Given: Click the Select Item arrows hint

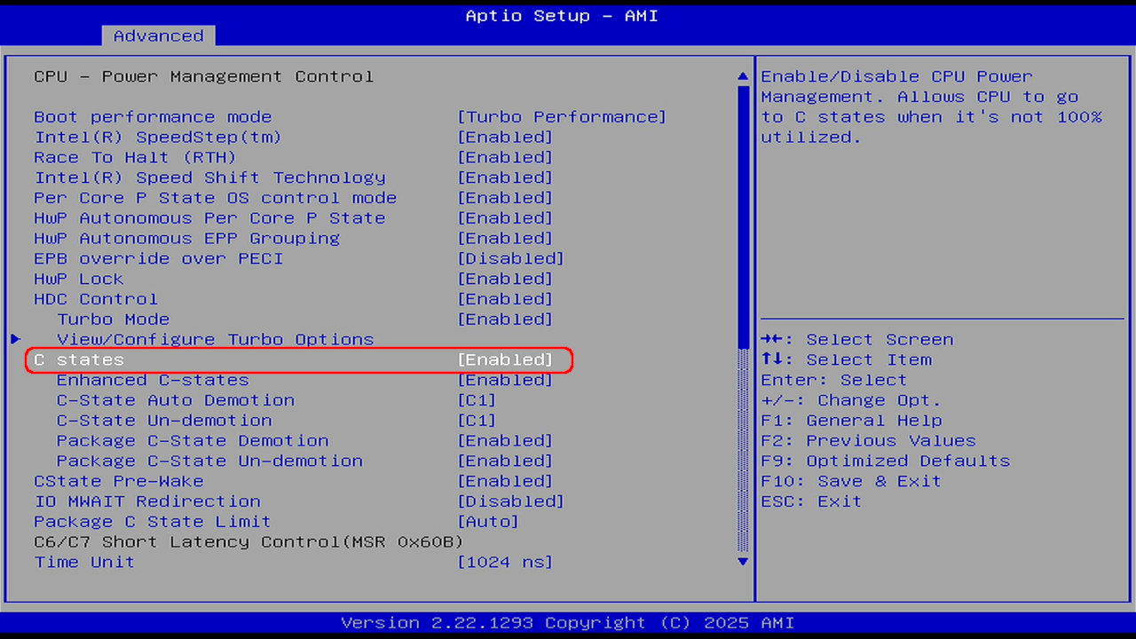Looking at the screenshot, I should click(x=846, y=360).
